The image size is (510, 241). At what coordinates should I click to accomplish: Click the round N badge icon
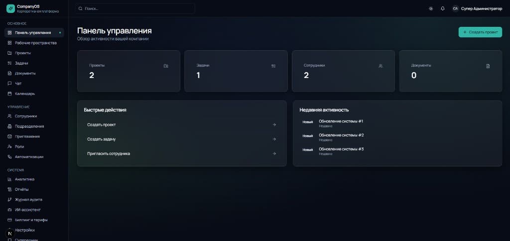[10, 233]
